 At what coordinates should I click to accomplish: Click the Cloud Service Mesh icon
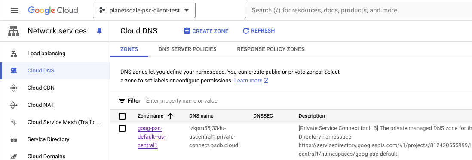point(14,122)
